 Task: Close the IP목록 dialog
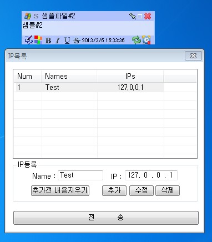pyautogui.click(x=193, y=56)
